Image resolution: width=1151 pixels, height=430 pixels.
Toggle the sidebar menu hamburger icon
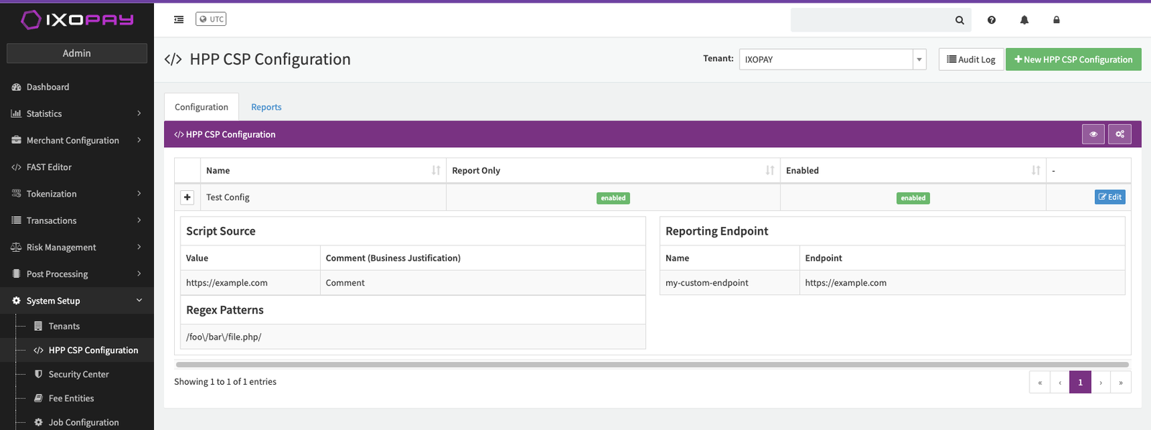[179, 19]
